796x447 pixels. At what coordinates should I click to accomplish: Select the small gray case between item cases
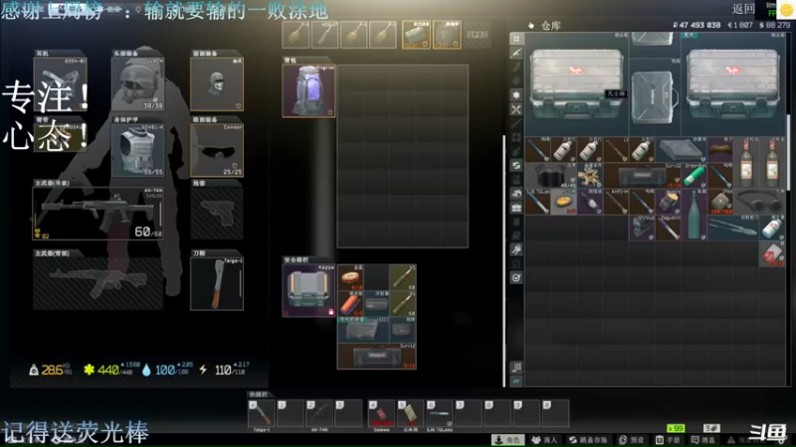(655, 97)
